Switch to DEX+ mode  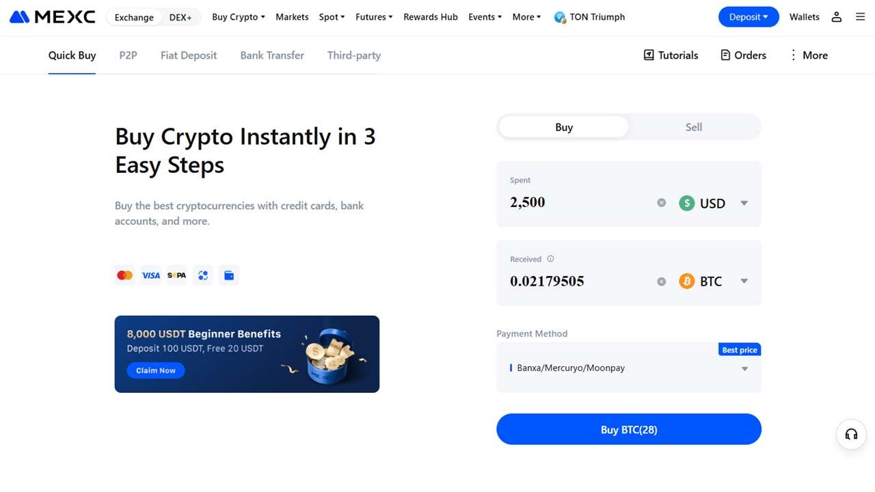coord(180,17)
